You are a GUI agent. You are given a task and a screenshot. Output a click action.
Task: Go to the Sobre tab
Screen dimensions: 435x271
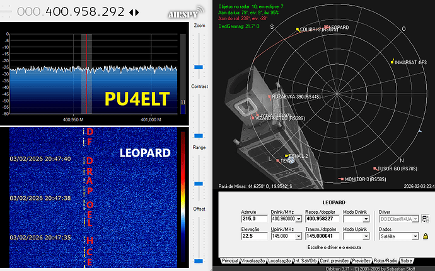click(x=407, y=260)
